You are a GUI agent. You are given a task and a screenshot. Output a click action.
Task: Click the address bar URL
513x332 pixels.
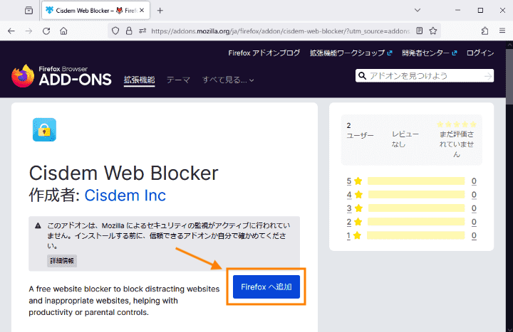280,31
